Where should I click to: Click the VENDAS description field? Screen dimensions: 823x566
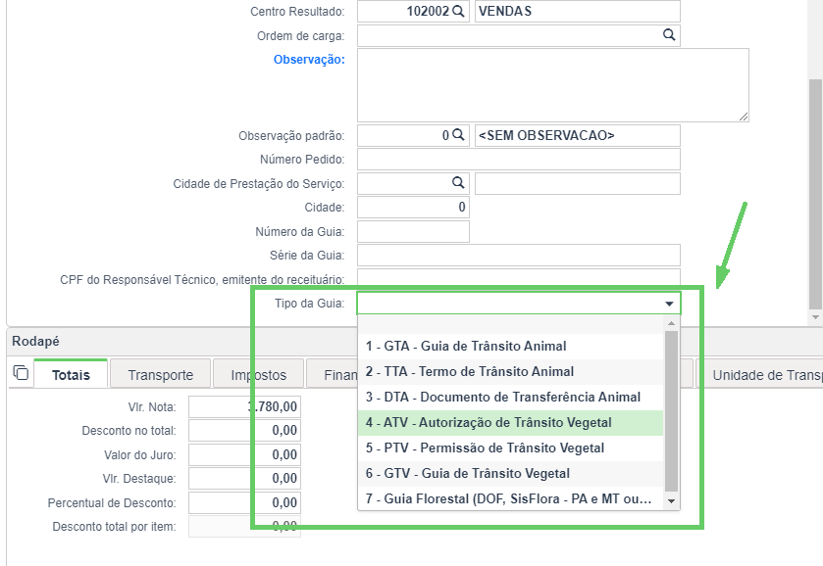pyautogui.click(x=578, y=11)
